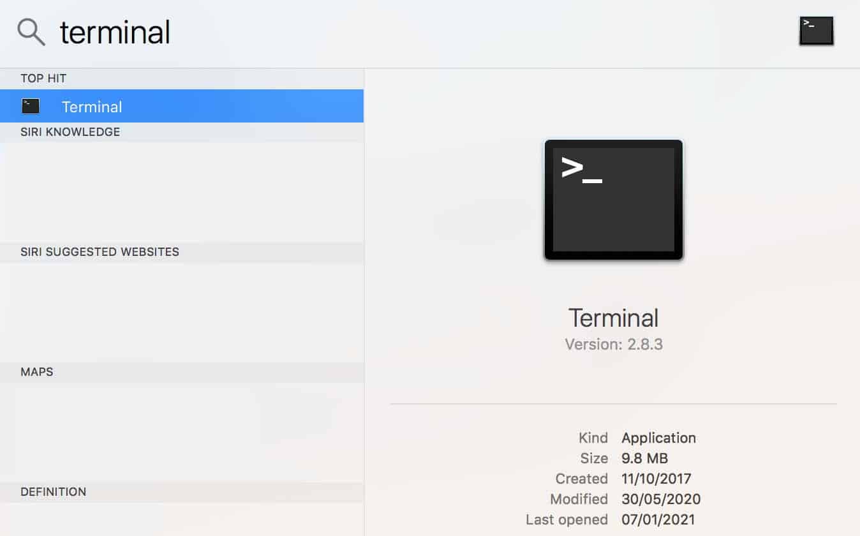Select the highlighted Terminal search result

pyautogui.click(x=182, y=106)
